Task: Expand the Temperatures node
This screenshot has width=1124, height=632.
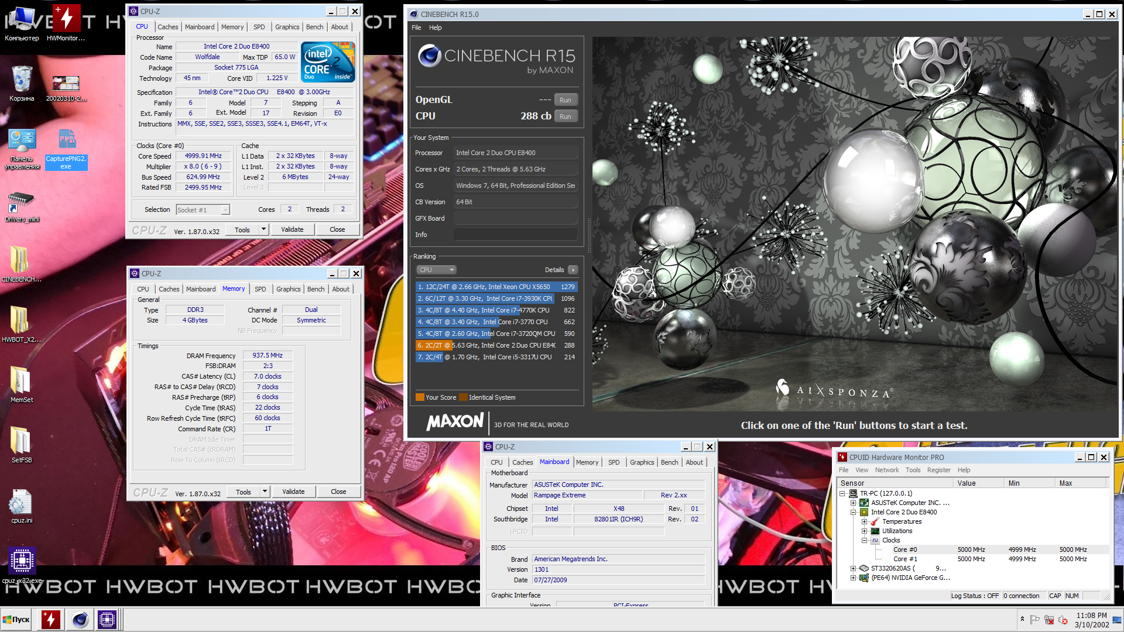Action: click(x=864, y=521)
